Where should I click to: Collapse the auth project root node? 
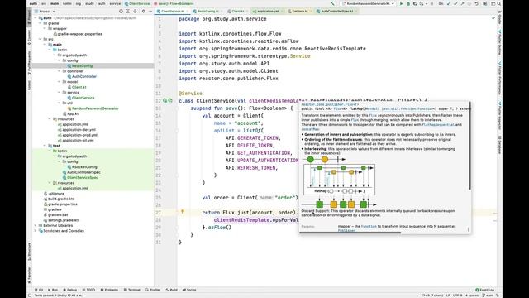36,18
